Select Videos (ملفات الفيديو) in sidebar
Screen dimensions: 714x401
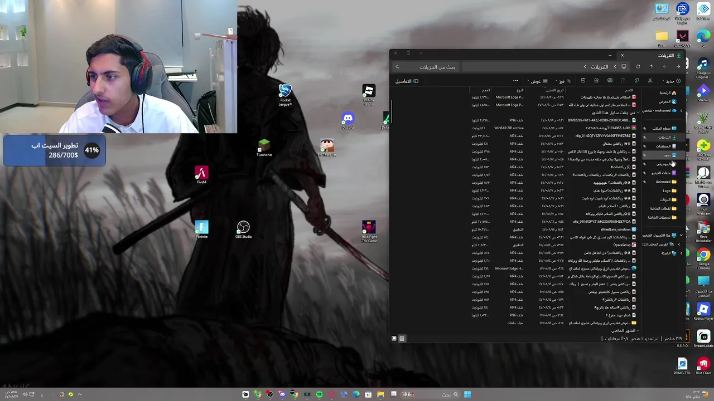(664, 173)
